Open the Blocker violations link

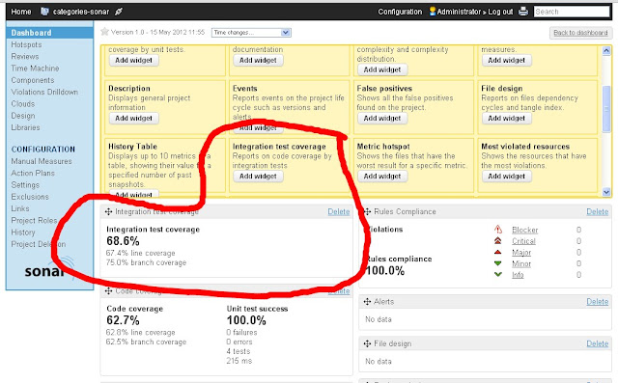pos(524,230)
